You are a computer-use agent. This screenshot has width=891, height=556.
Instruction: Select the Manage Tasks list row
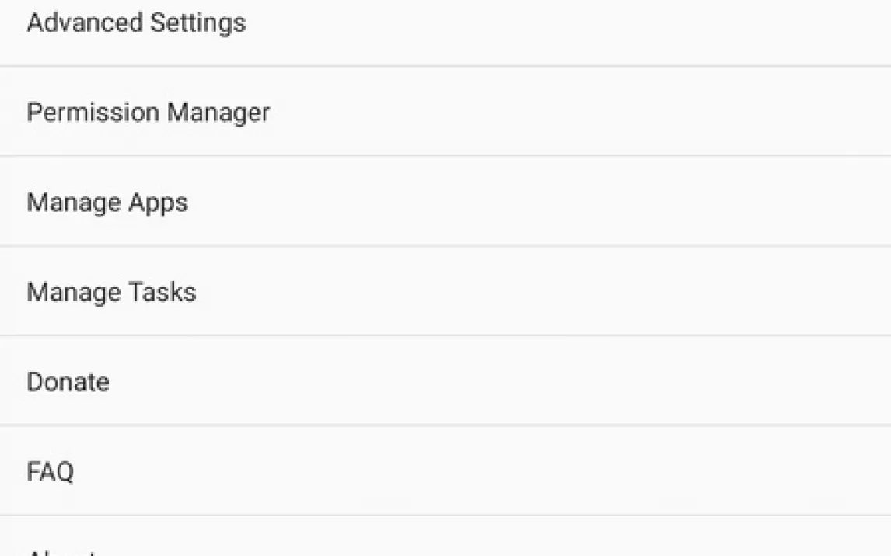pyautogui.click(x=445, y=293)
